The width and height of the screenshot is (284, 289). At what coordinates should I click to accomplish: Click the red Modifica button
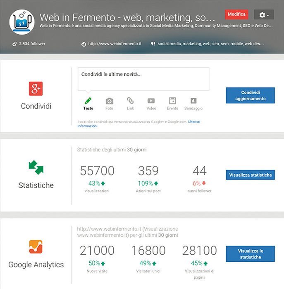pos(236,14)
